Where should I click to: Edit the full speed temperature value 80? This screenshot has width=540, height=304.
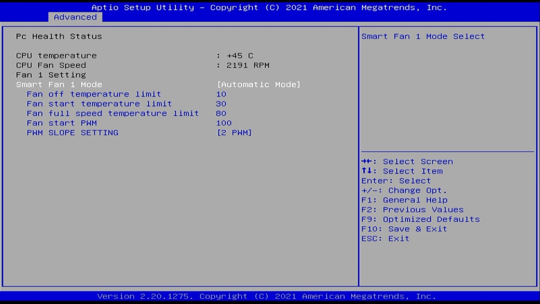coord(221,113)
